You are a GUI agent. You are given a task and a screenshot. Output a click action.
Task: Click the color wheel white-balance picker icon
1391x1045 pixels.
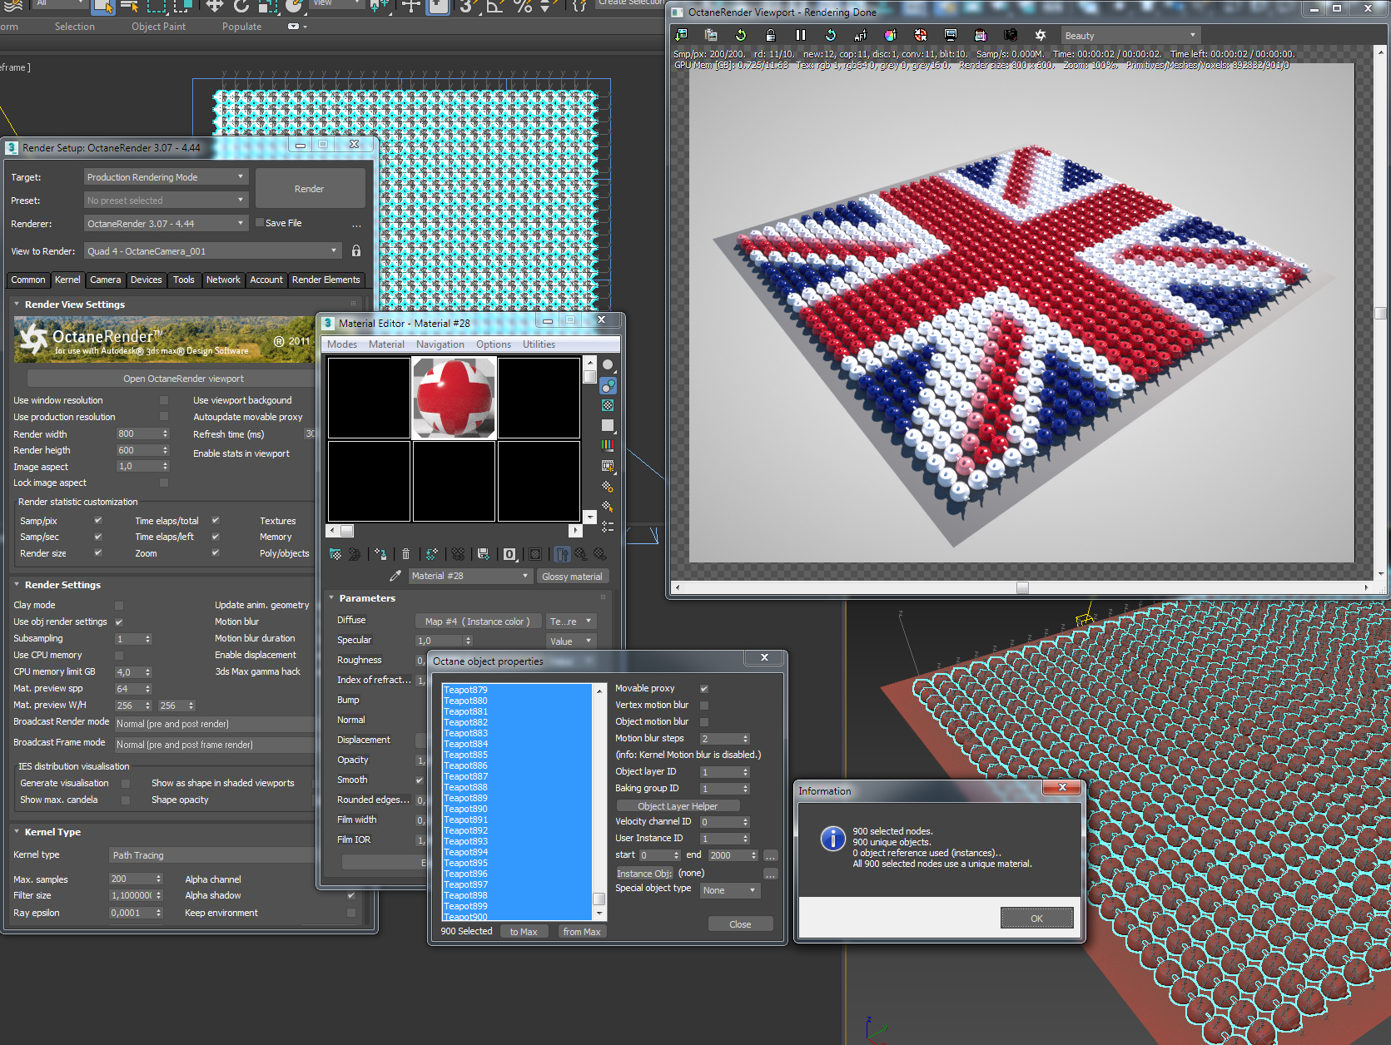(890, 35)
